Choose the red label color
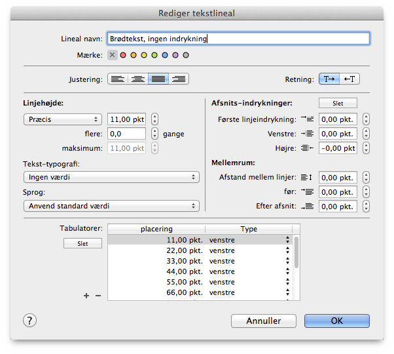Viewport: 394px width, 354px height. click(123, 55)
